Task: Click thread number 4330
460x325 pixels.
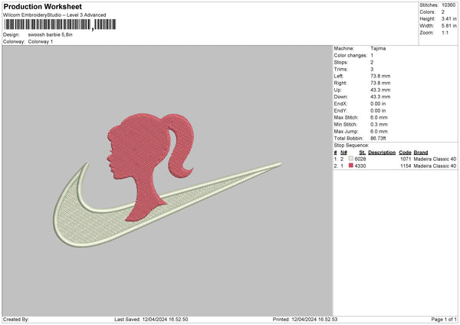Action: pos(360,166)
